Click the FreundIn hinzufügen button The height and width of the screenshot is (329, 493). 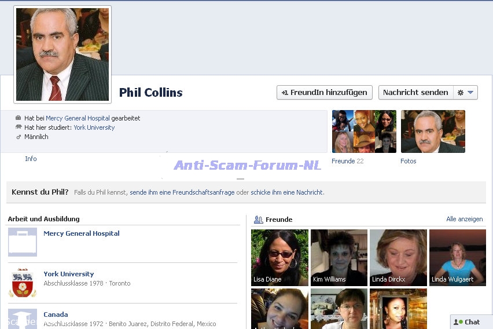click(x=325, y=93)
